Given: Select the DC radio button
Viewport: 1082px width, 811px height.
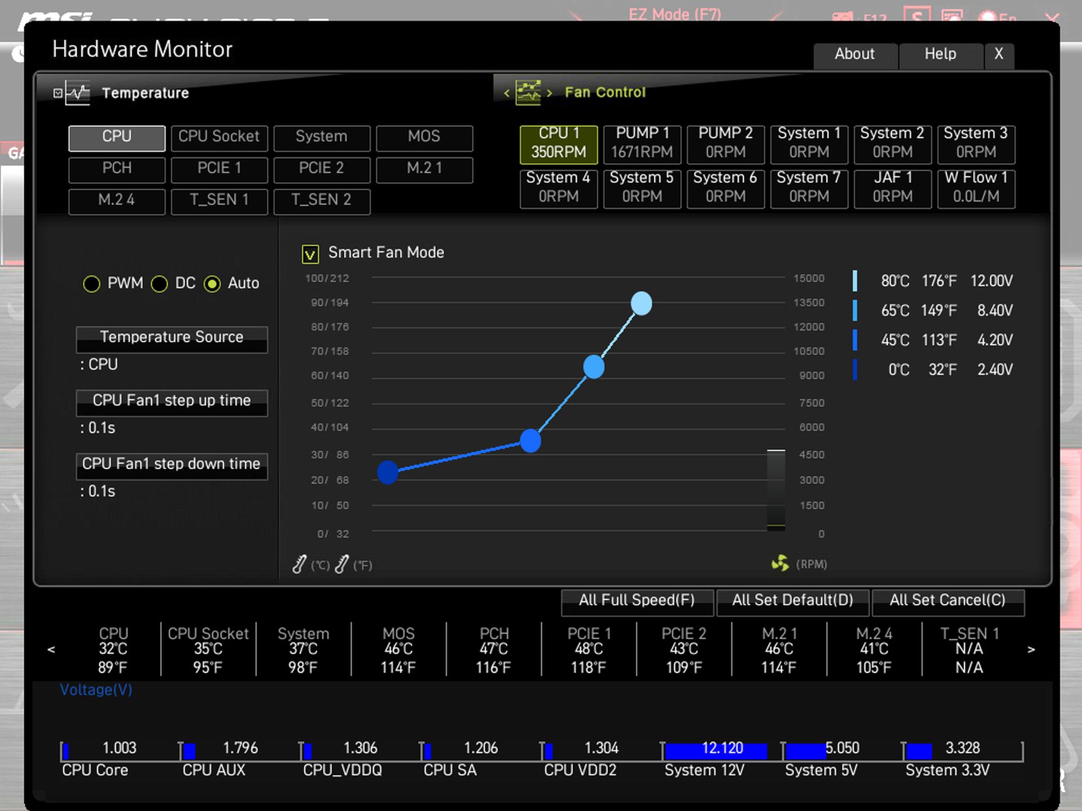Looking at the screenshot, I should (x=159, y=284).
